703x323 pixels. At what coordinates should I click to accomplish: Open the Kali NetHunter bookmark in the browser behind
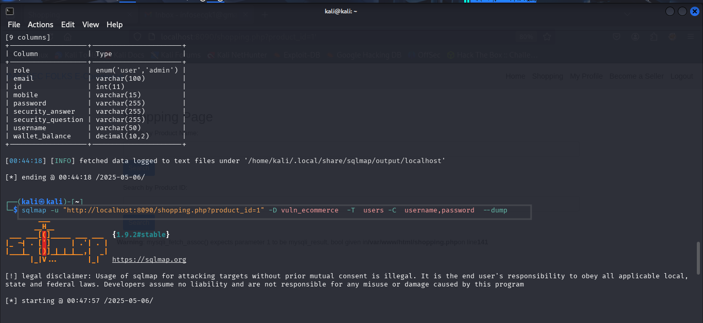pyautogui.click(x=237, y=55)
